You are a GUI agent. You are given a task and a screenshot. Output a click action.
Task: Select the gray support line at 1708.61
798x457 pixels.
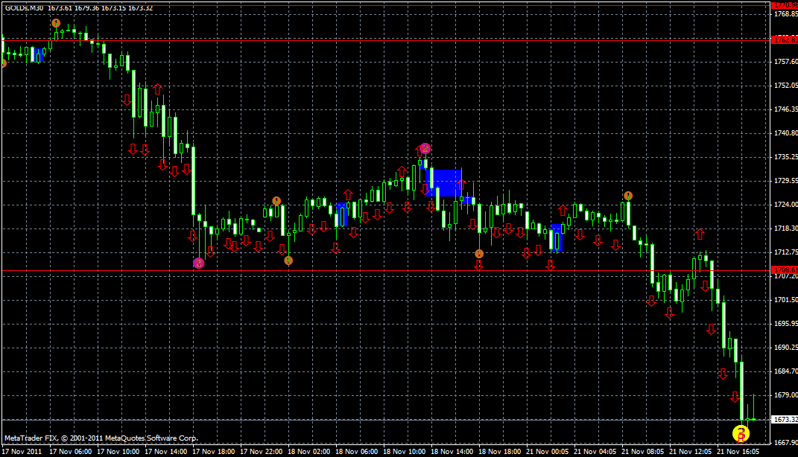click(373, 269)
